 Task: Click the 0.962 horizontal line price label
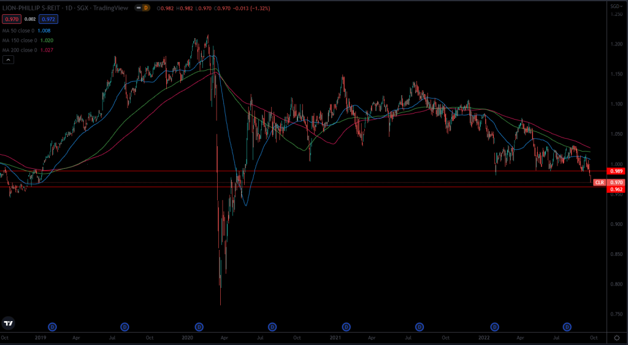(616, 189)
